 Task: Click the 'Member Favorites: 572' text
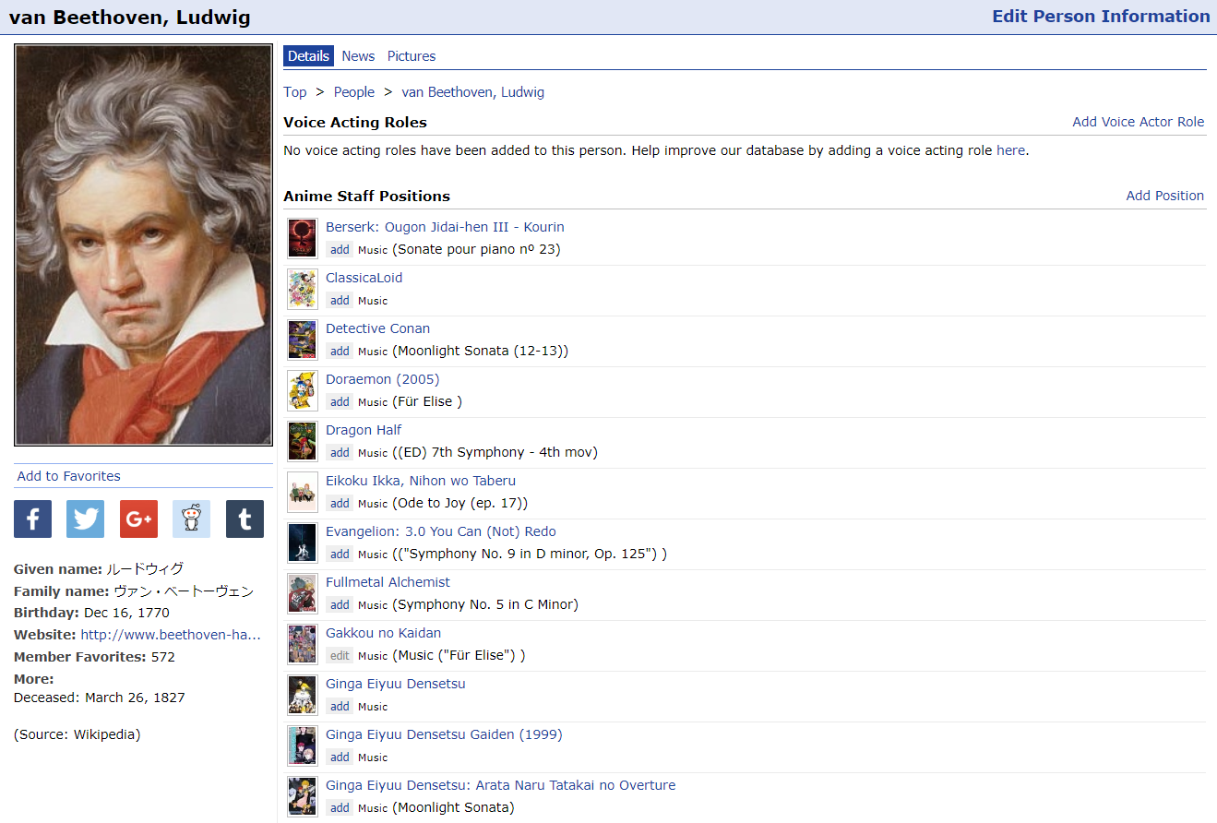click(94, 657)
